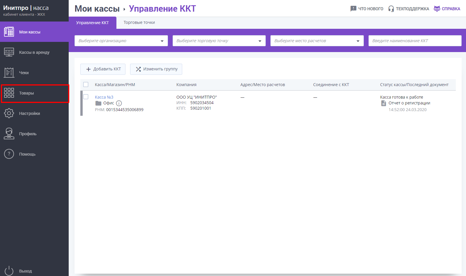Image resolution: width=466 pixels, height=276 pixels.
Task: Switch to the Торговые точки tab
Action: [x=139, y=22]
